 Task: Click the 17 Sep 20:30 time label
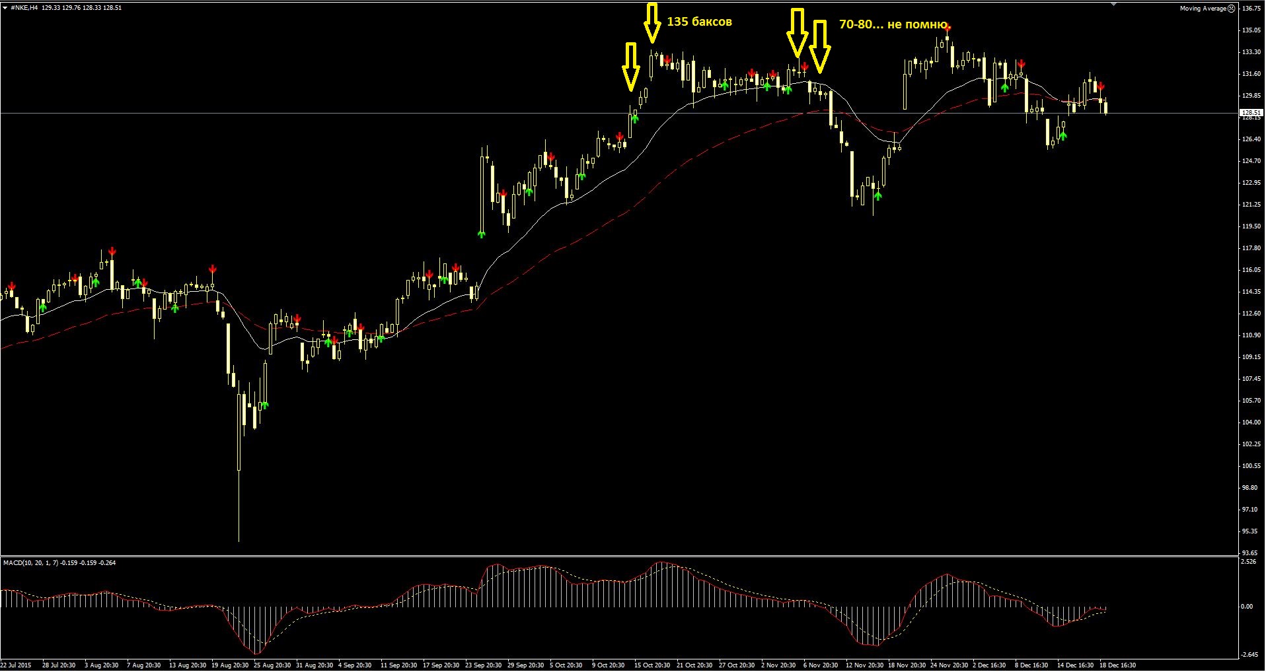click(441, 665)
